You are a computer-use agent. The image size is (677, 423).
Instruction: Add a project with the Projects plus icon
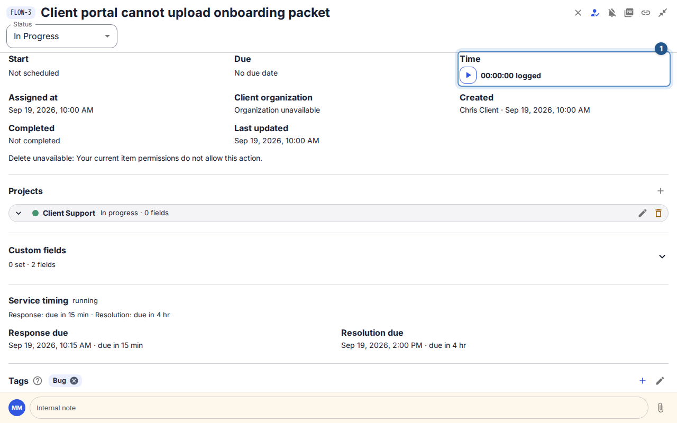point(661,191)
